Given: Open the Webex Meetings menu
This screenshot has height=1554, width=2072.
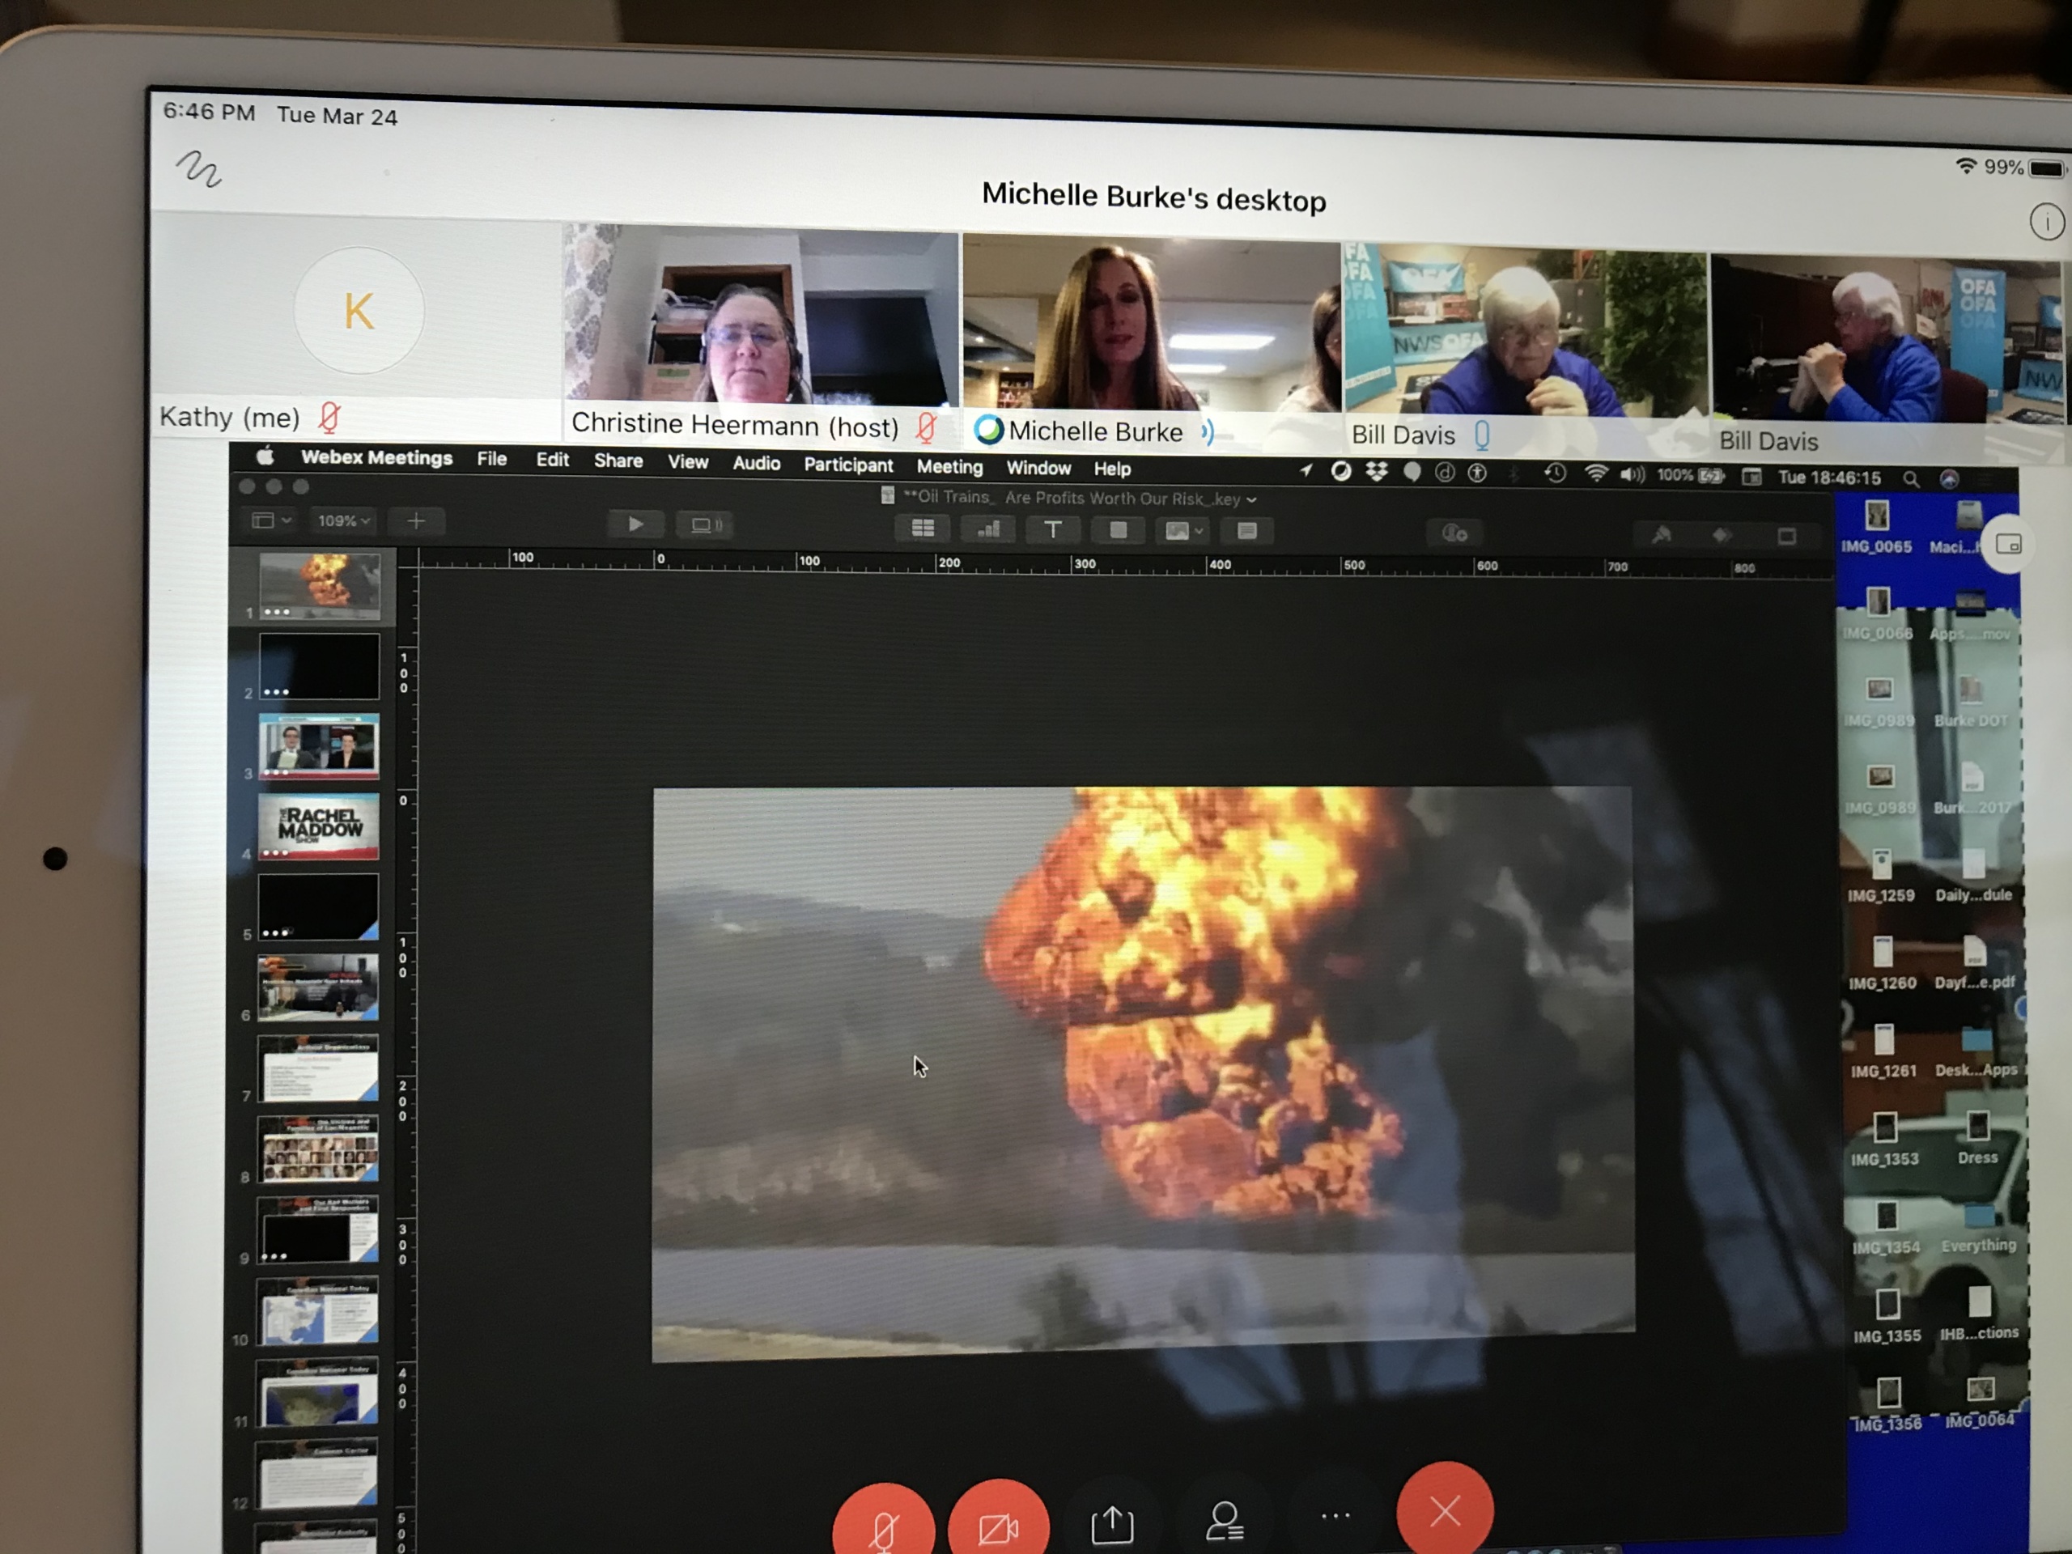Looking at the screenshot, I should (x=376, y=457).
